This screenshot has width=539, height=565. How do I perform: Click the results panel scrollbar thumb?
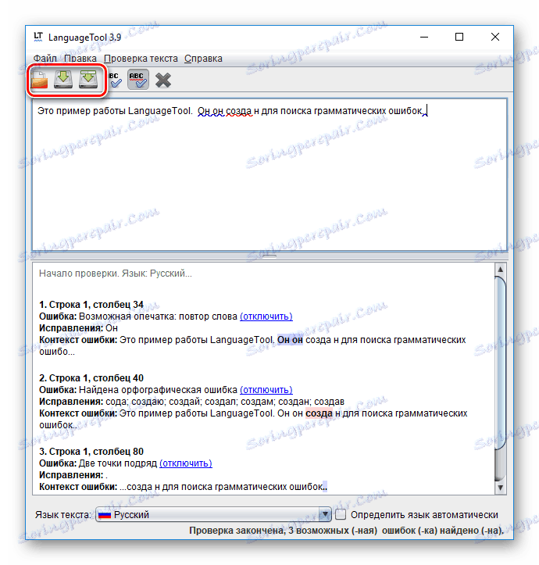coord(500,363)
